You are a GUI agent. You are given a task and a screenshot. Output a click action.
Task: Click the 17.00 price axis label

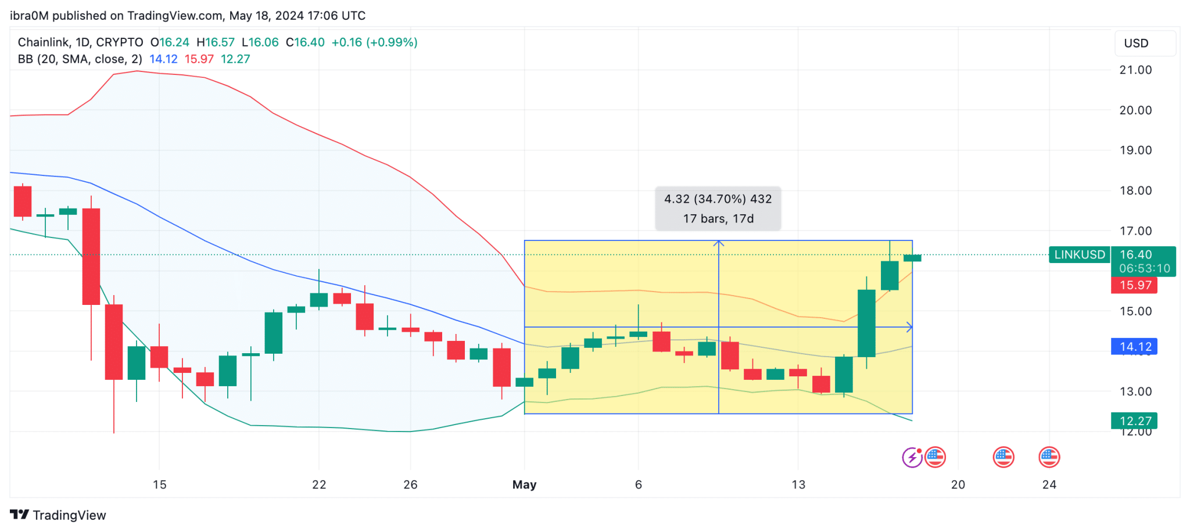click(1135, 231)
